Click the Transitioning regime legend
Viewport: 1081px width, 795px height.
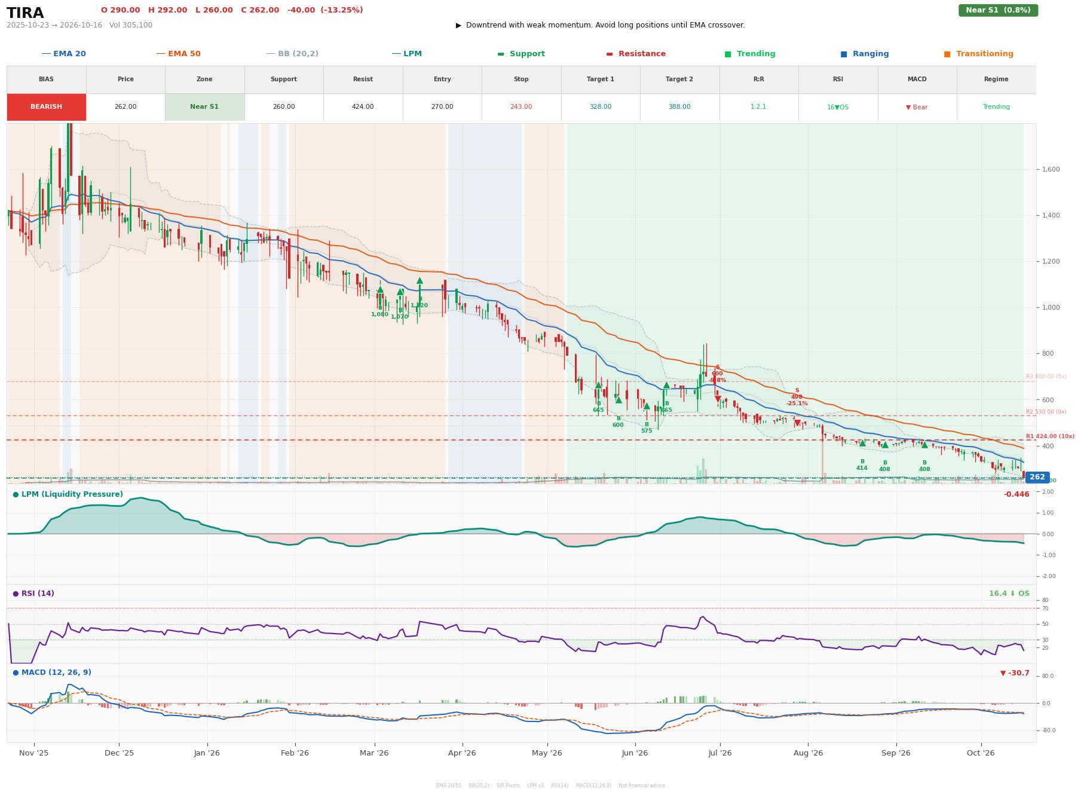[x=979, y=54]
